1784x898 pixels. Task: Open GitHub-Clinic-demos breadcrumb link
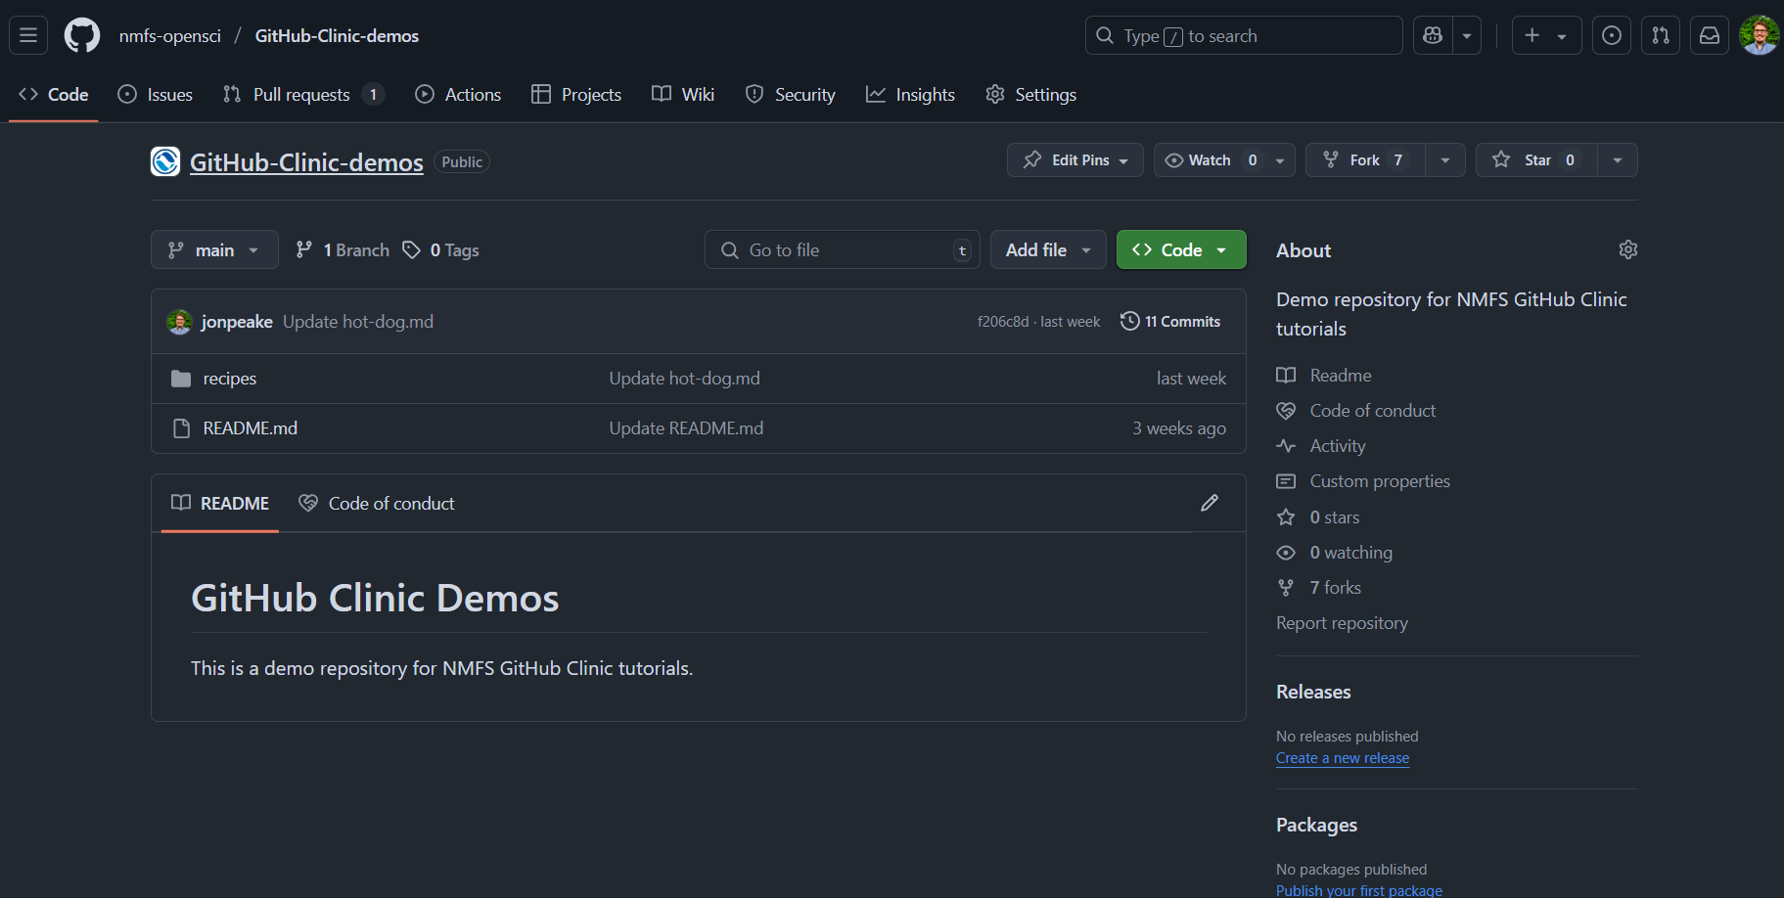click(337, 36)
